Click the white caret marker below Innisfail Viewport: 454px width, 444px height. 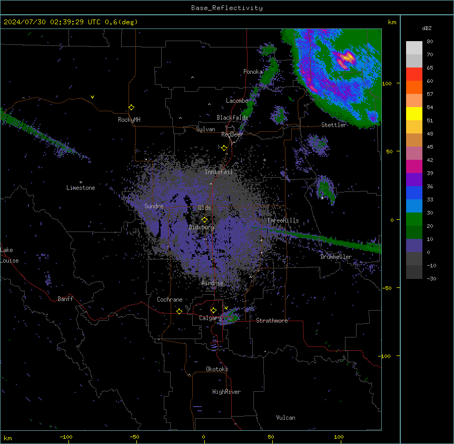211,184
